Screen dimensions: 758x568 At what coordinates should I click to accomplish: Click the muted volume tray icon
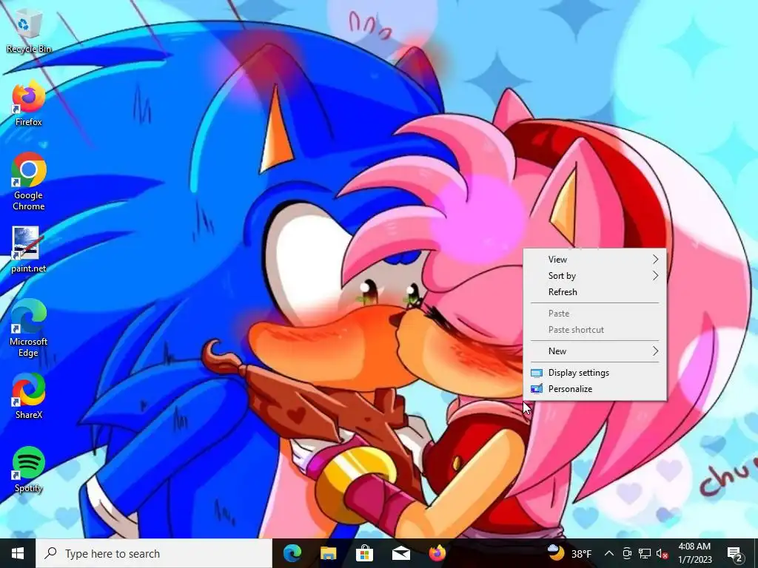point(662,553)
